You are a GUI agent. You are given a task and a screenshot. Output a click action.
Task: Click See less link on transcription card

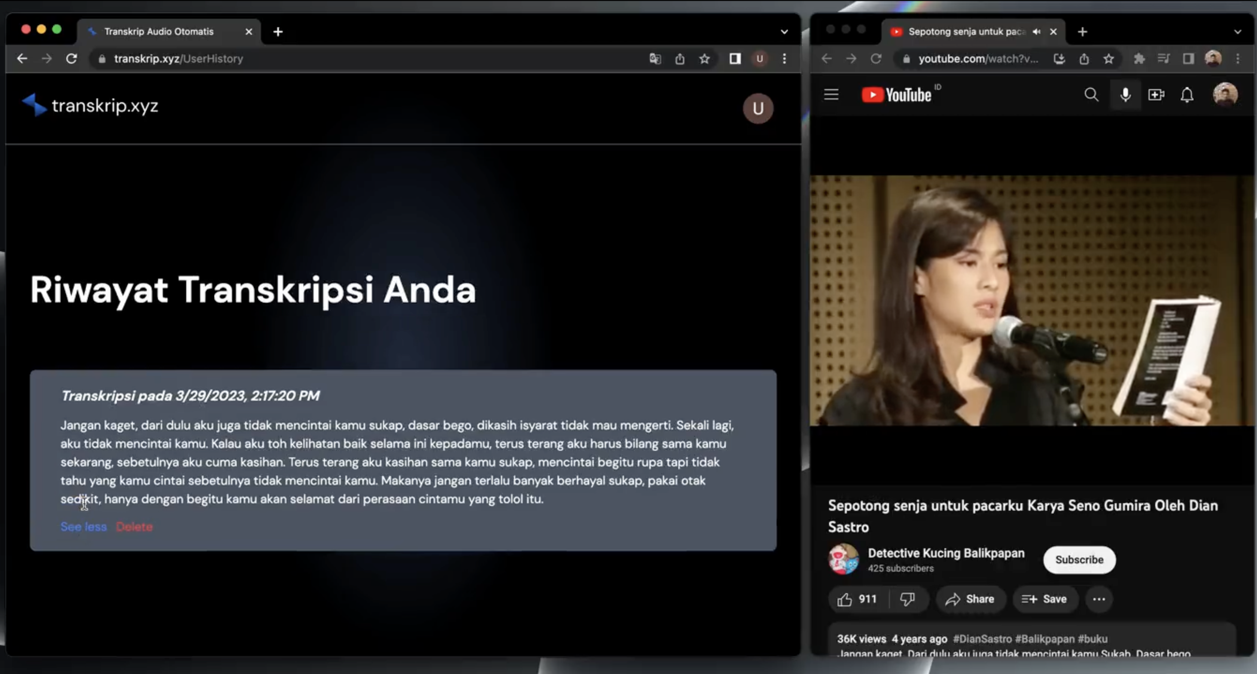pos(83,527)
